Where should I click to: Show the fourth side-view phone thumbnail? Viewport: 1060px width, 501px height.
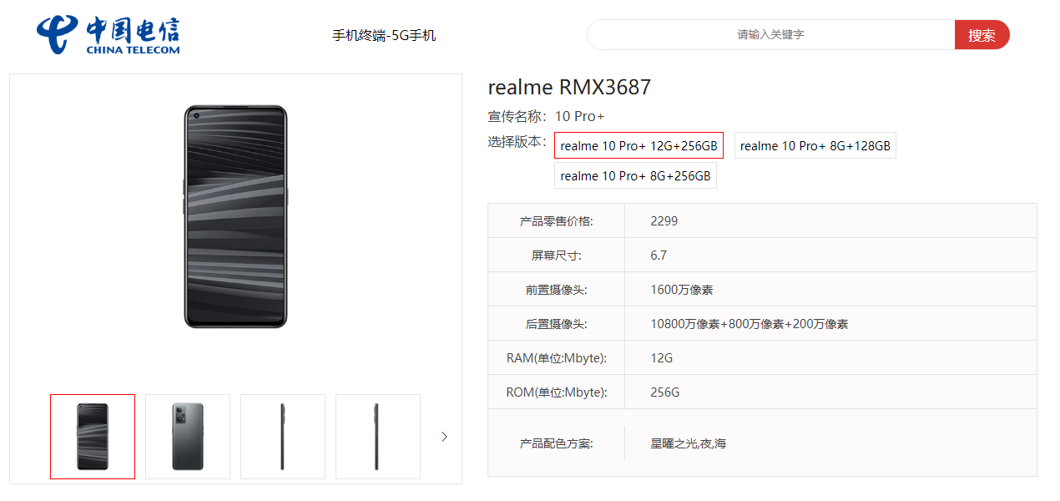(x=378, y=437)
